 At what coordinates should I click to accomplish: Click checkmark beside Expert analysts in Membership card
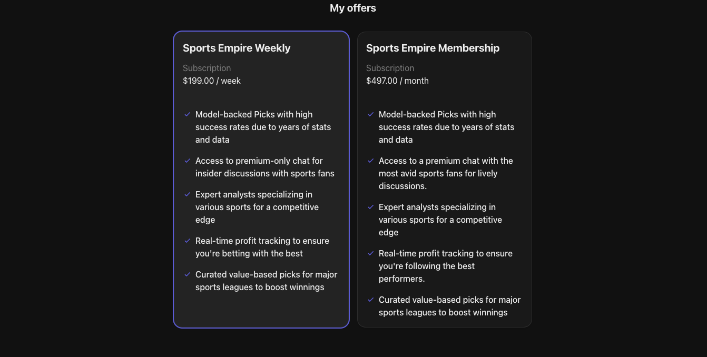coord(371,207)
